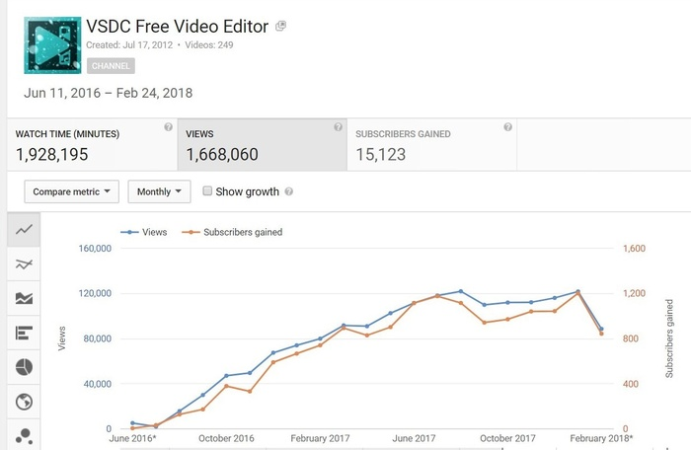Open the Compare metric dropdown

71,191
